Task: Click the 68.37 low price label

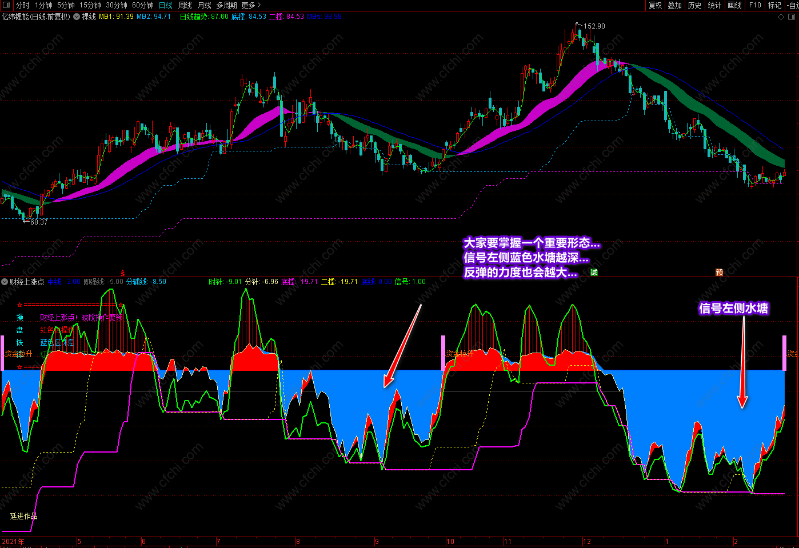Action: pos(39,222)
